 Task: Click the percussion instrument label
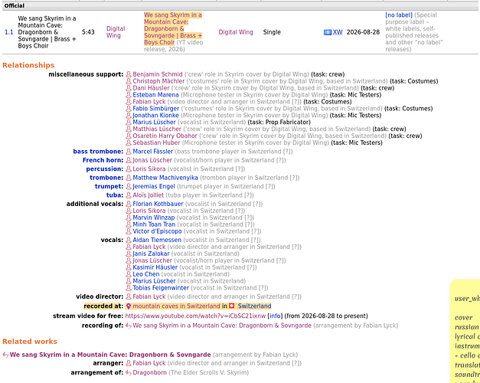tap(105, 169)
